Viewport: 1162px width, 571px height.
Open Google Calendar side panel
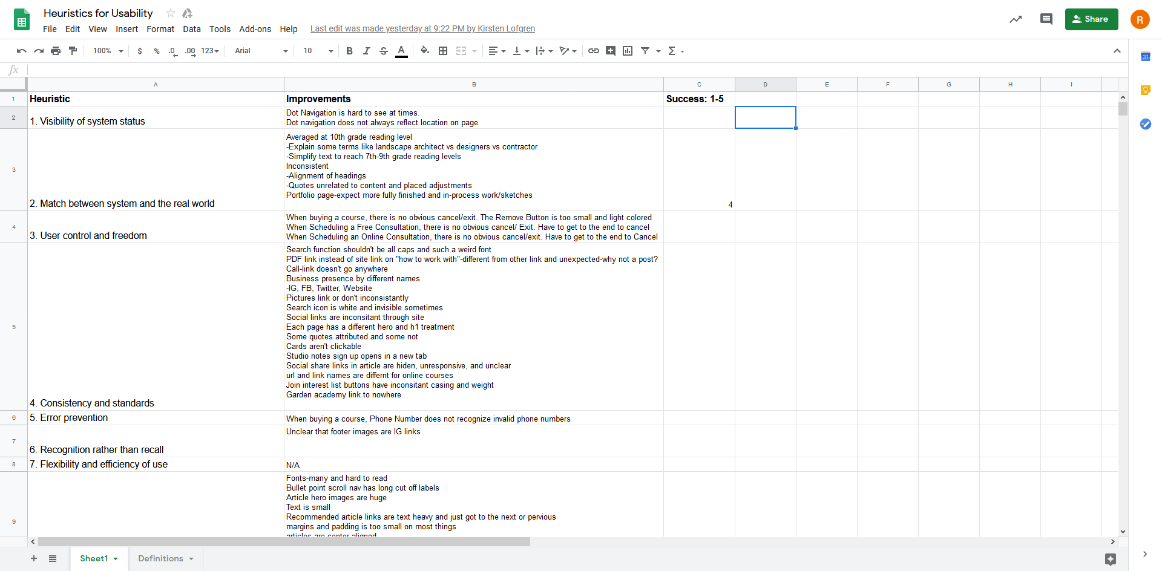[1146, 56]
